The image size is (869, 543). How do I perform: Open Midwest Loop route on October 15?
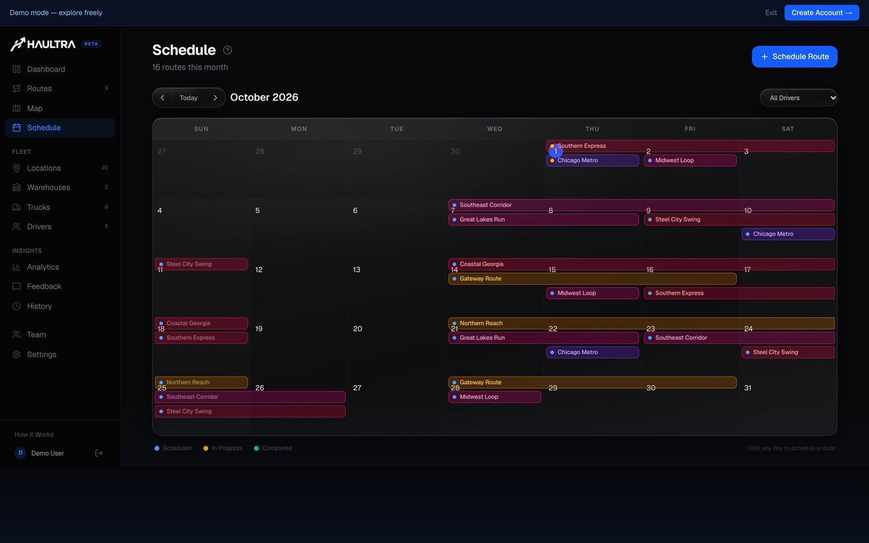tap(592, 293)
